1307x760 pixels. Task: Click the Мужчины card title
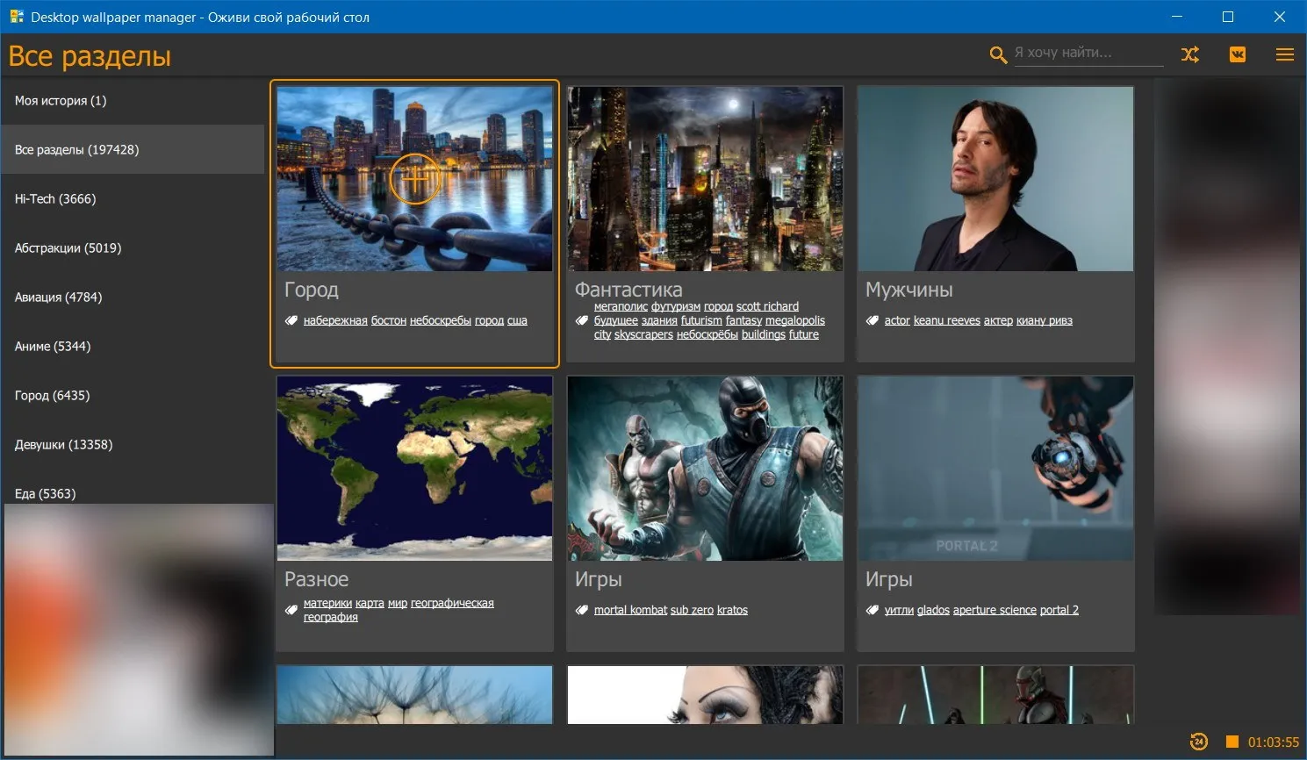[x=908, y=290]
